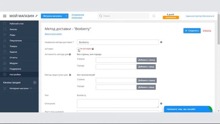Focus Страны field under Метод недоступен
The width and height of the screenshot is (220, 124).
click(x=116, y=80)
